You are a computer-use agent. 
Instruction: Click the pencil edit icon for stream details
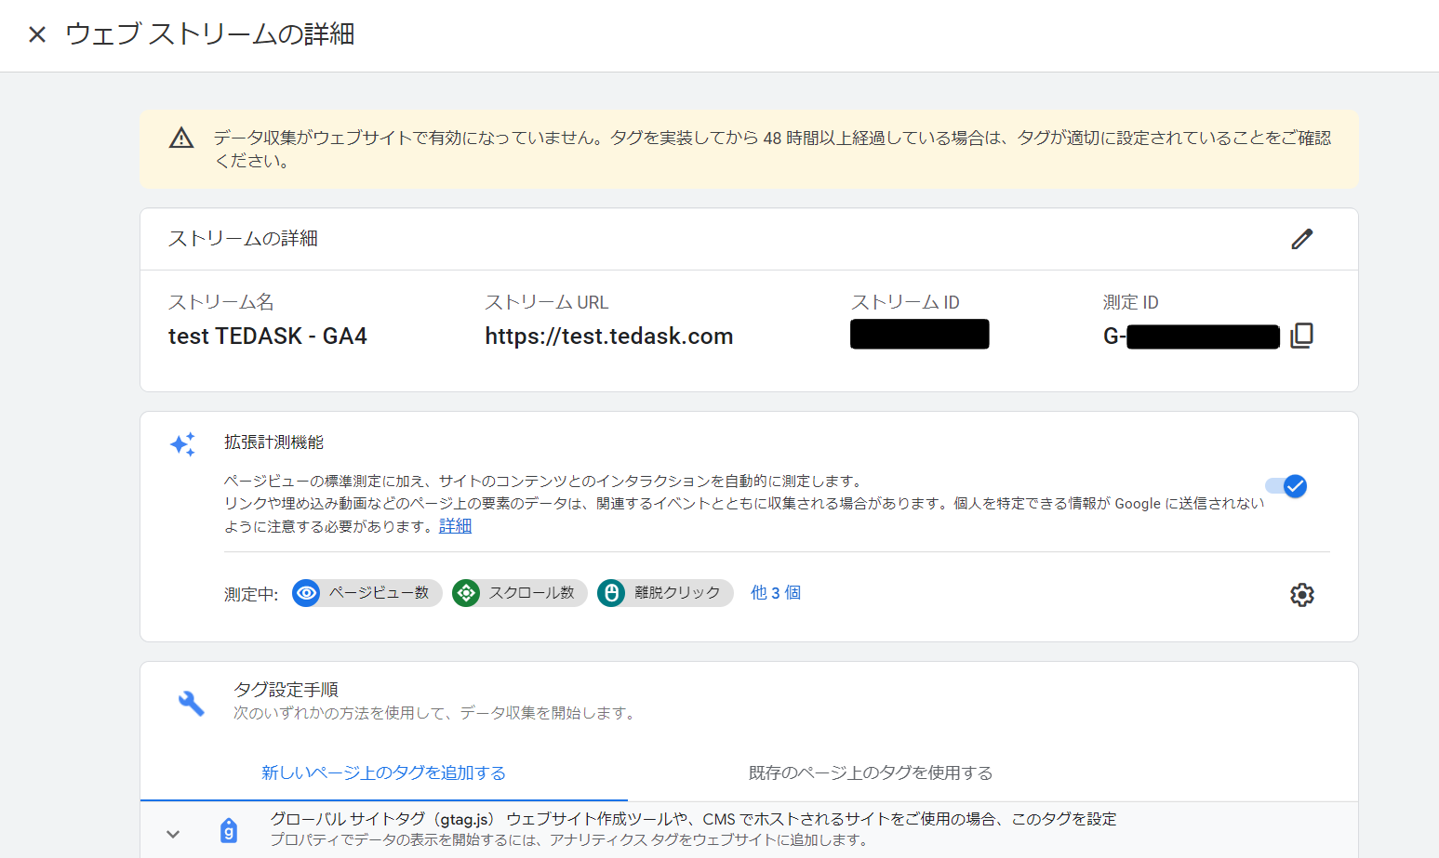click(x=1301, y=239)
